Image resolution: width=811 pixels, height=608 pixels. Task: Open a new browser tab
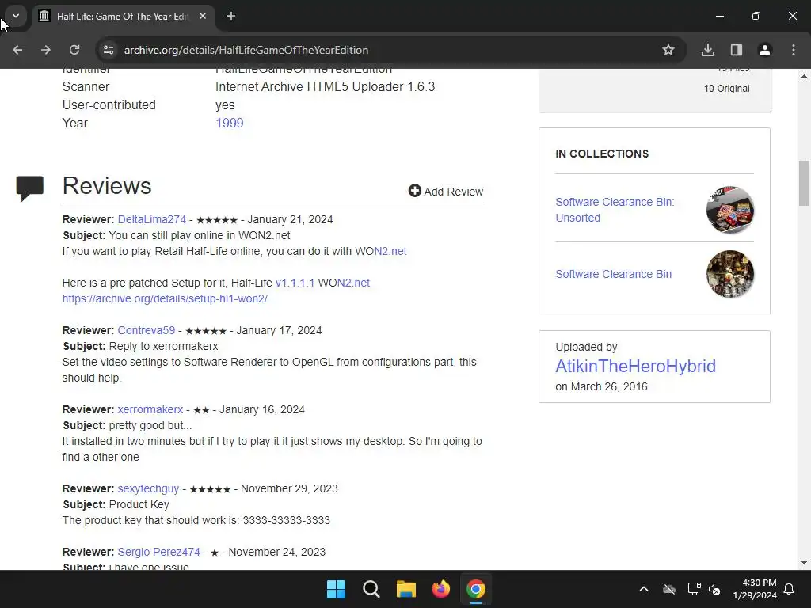[x=231, y=16]
